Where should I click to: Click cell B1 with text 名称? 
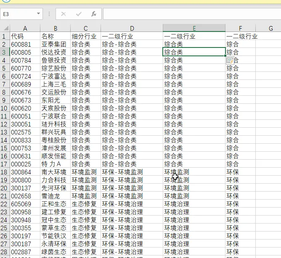56,36
